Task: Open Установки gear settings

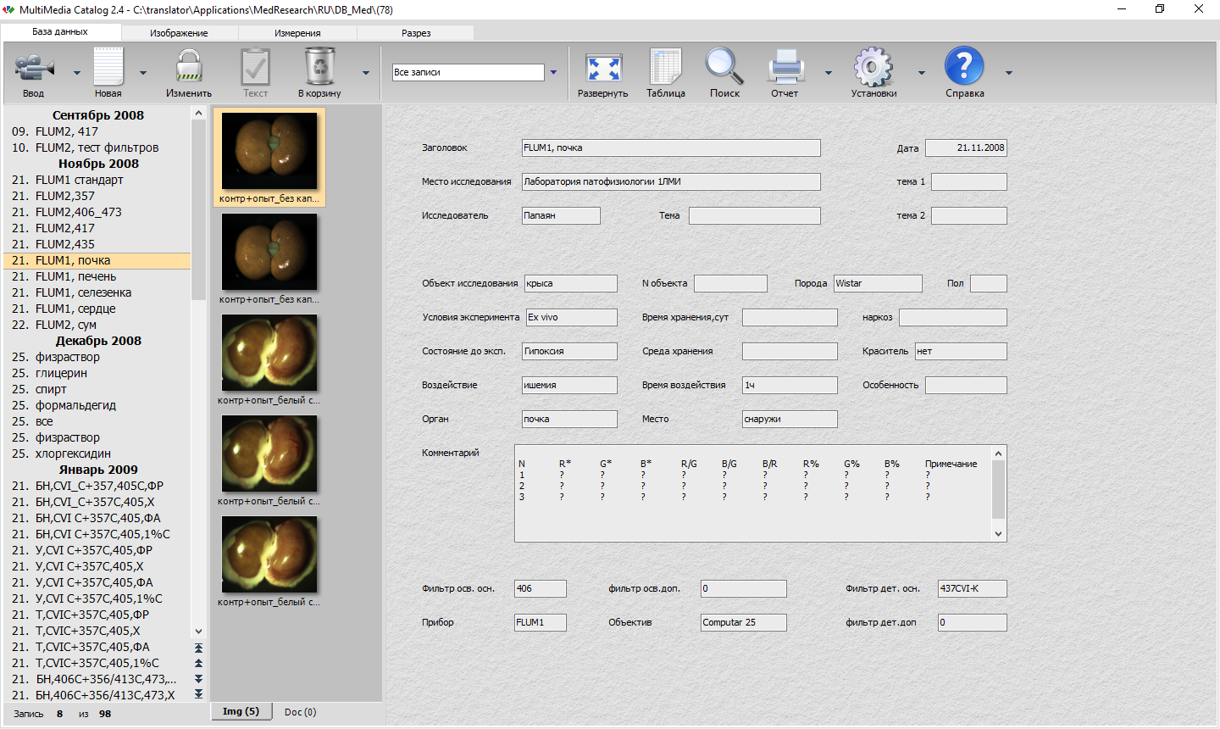Action: (x=873, y=68)
